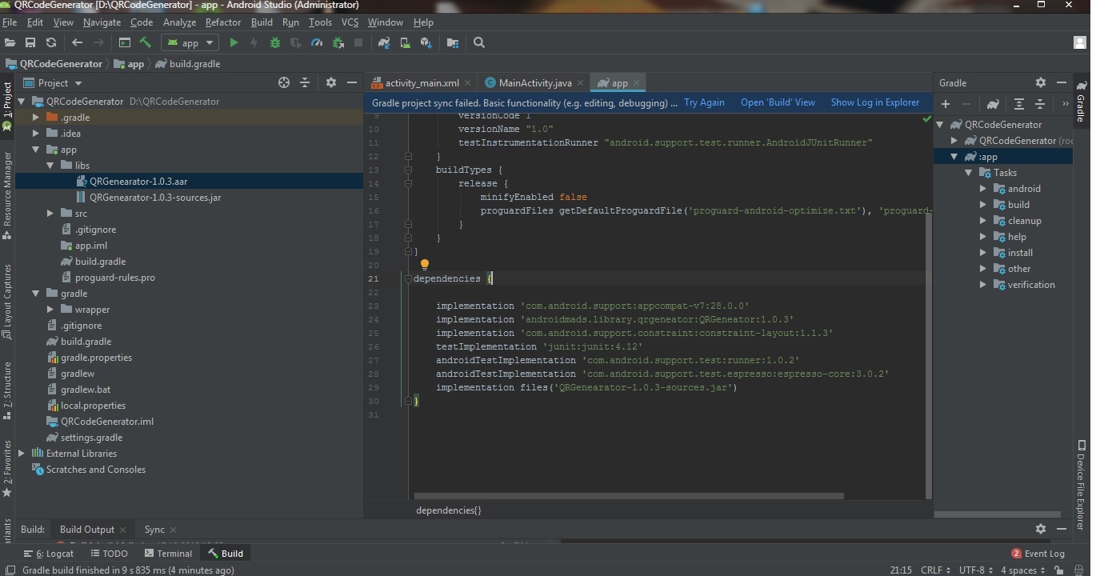Open the AVD Manager icon
The height and width of the screenshot is (576, 1096).
click(x=405, y=42)
